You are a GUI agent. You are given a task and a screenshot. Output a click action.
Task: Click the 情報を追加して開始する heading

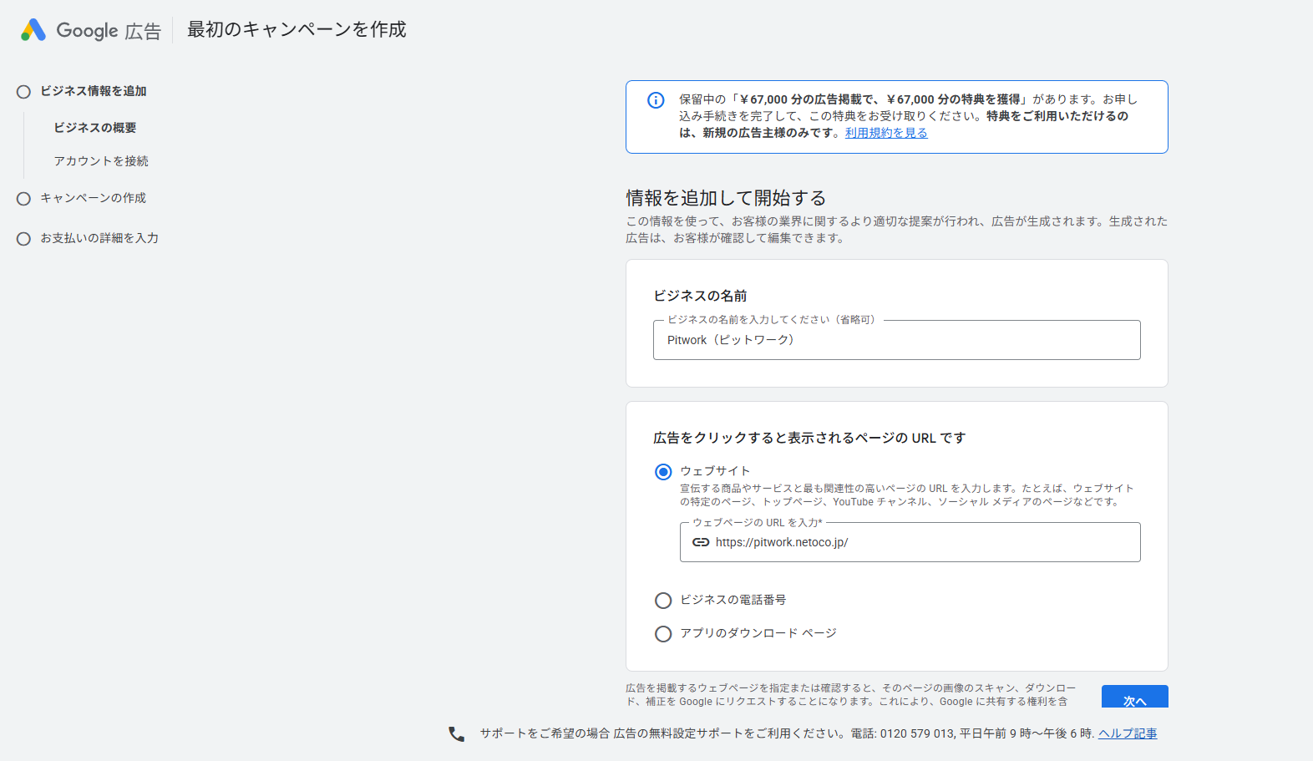(726, 198)
